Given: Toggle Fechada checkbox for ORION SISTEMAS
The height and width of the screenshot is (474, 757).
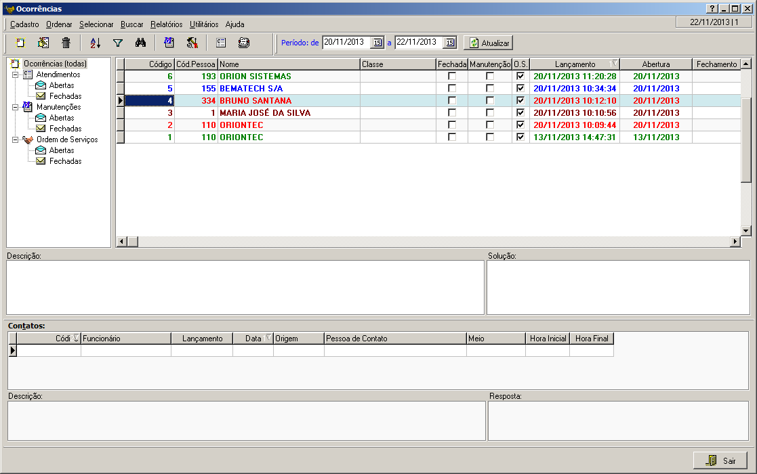Looking at the screenshot, I should (x=452, y=77).
